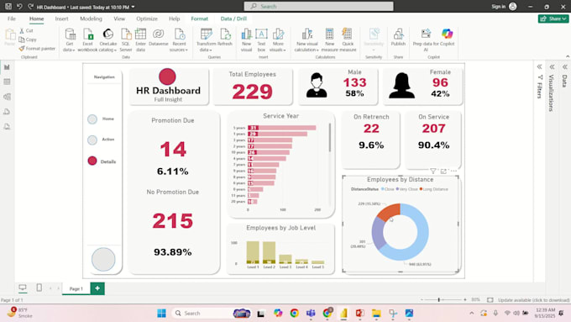
Task: Import from Excel workbook
Action: point(87,40)
